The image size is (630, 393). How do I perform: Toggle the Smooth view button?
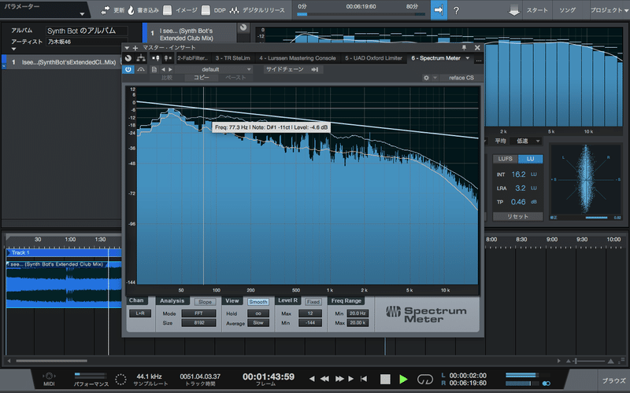pyautogui.click(x=258, y=302)
